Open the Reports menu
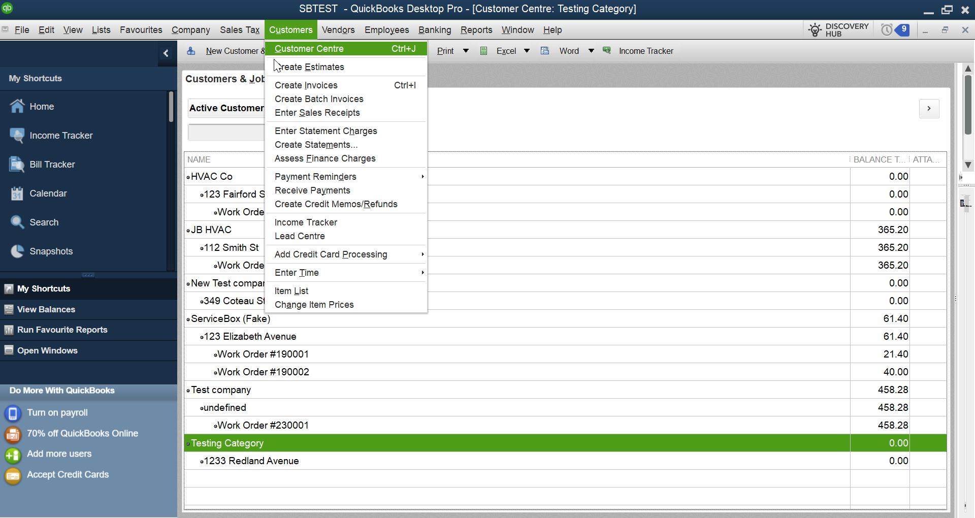 click(476, 30)
